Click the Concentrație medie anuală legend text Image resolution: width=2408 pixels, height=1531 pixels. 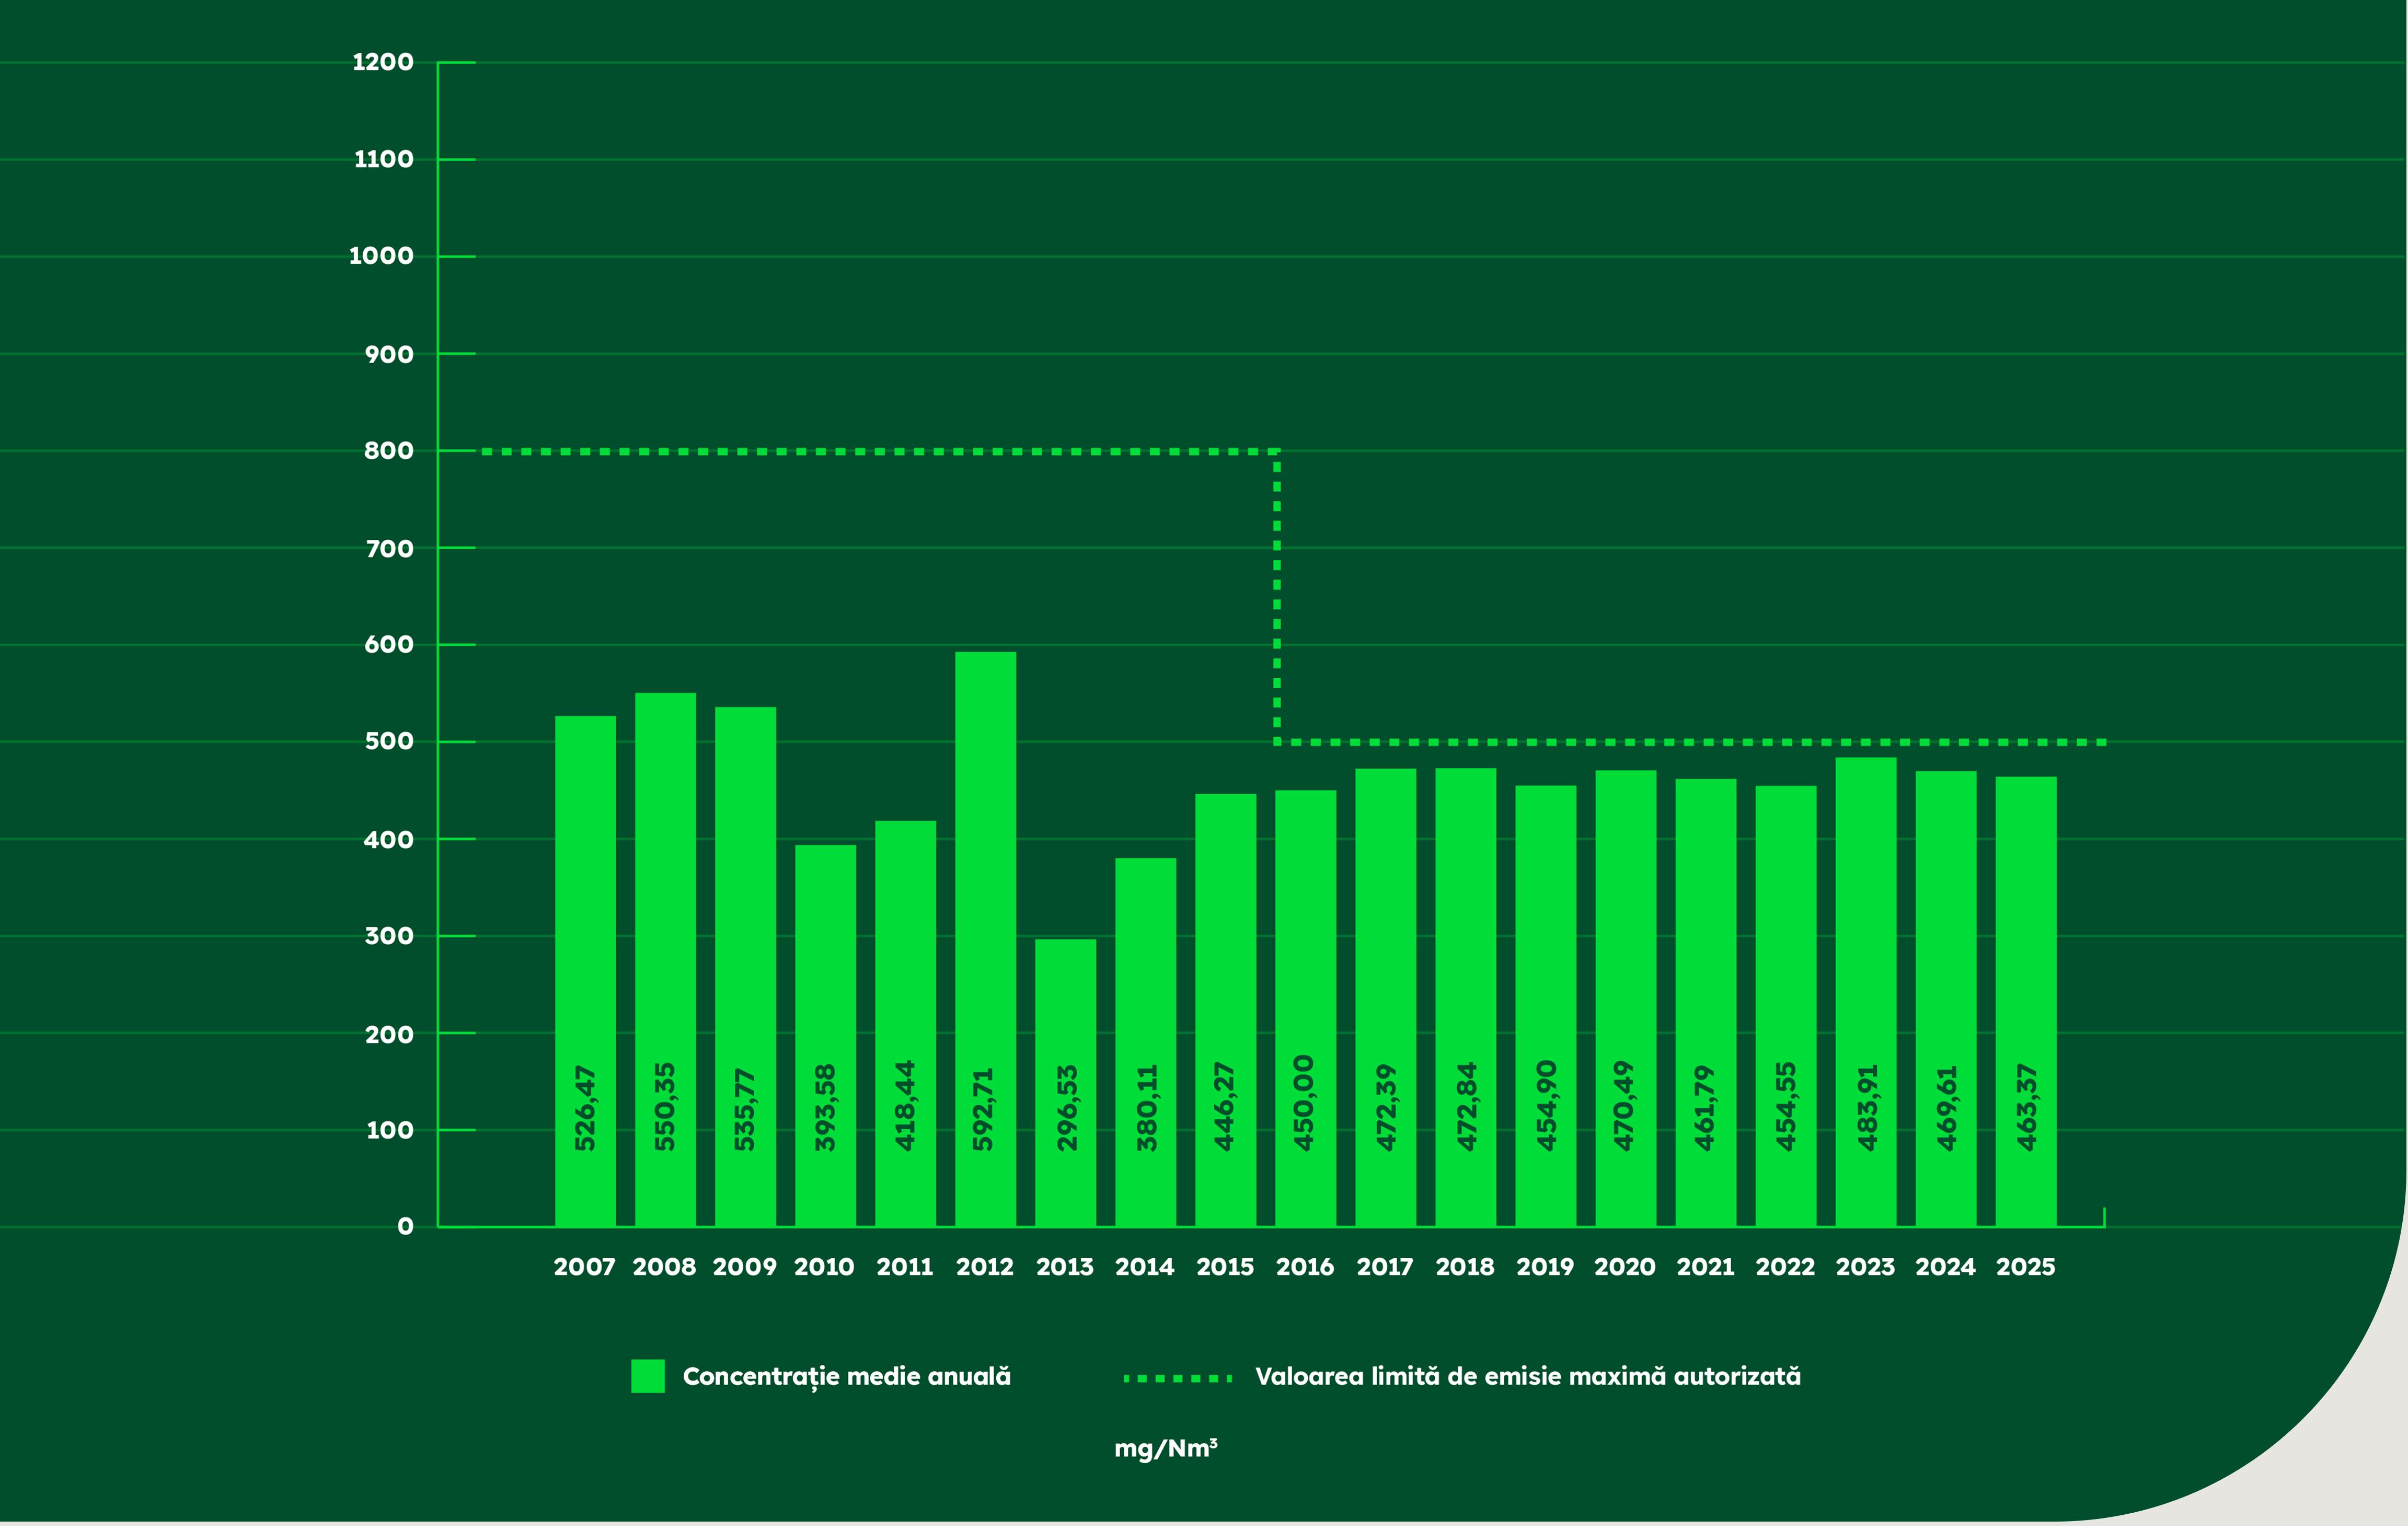click(x=846, y=1377)
